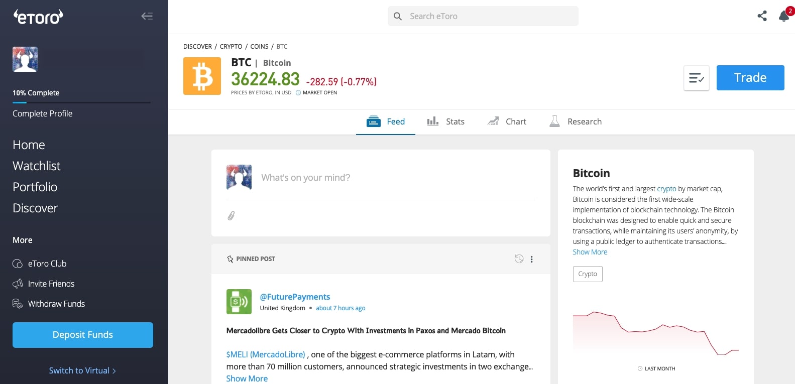Open the notifications bell
Viewport: 795px width, 384px height.
(x=784, y=16)
